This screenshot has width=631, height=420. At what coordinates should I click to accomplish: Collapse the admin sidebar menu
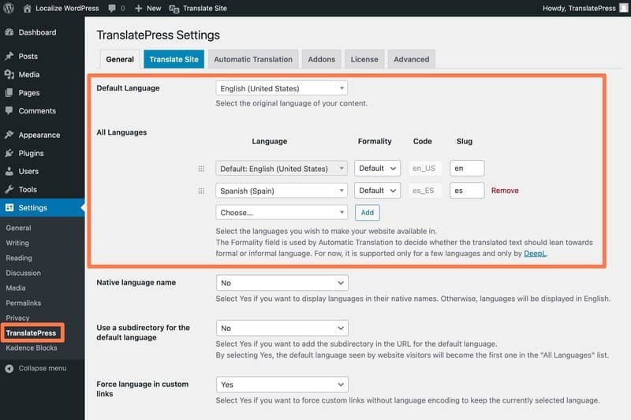41,368
